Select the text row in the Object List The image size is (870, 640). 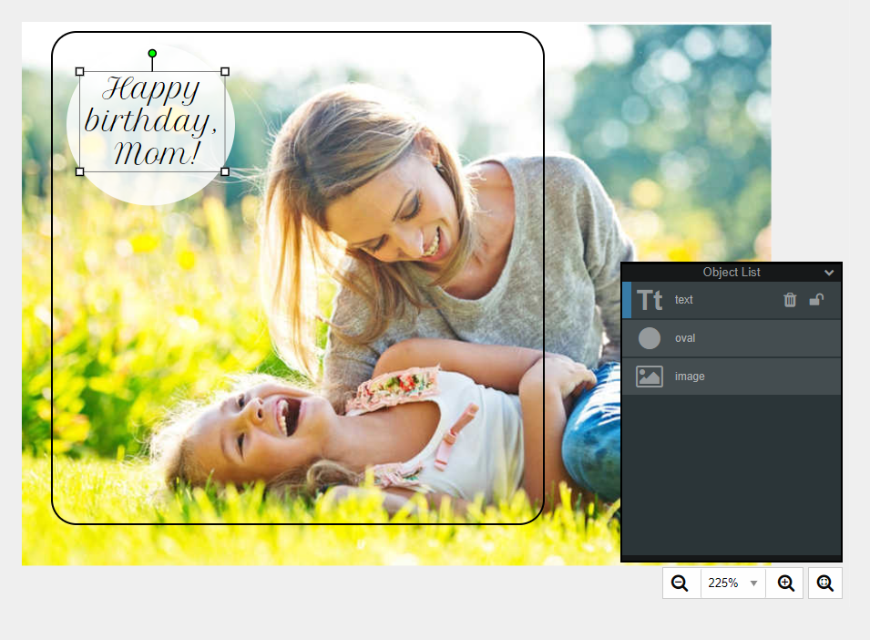(x=732, y=300)
